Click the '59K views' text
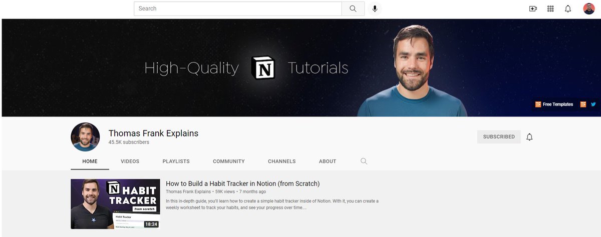 click(225, 191)
